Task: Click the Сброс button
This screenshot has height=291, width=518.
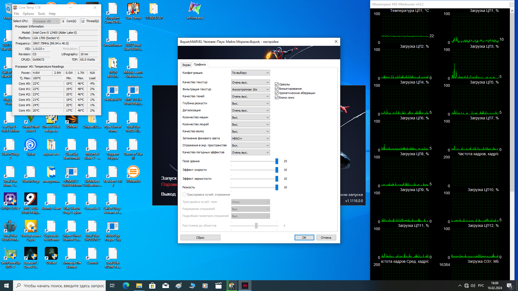Action: coord(200,238)
